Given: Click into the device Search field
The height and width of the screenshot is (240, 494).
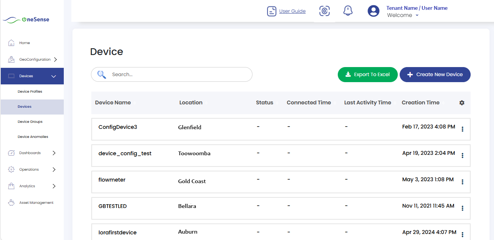Looking at the screenshot, I should [x=177, y=75].
